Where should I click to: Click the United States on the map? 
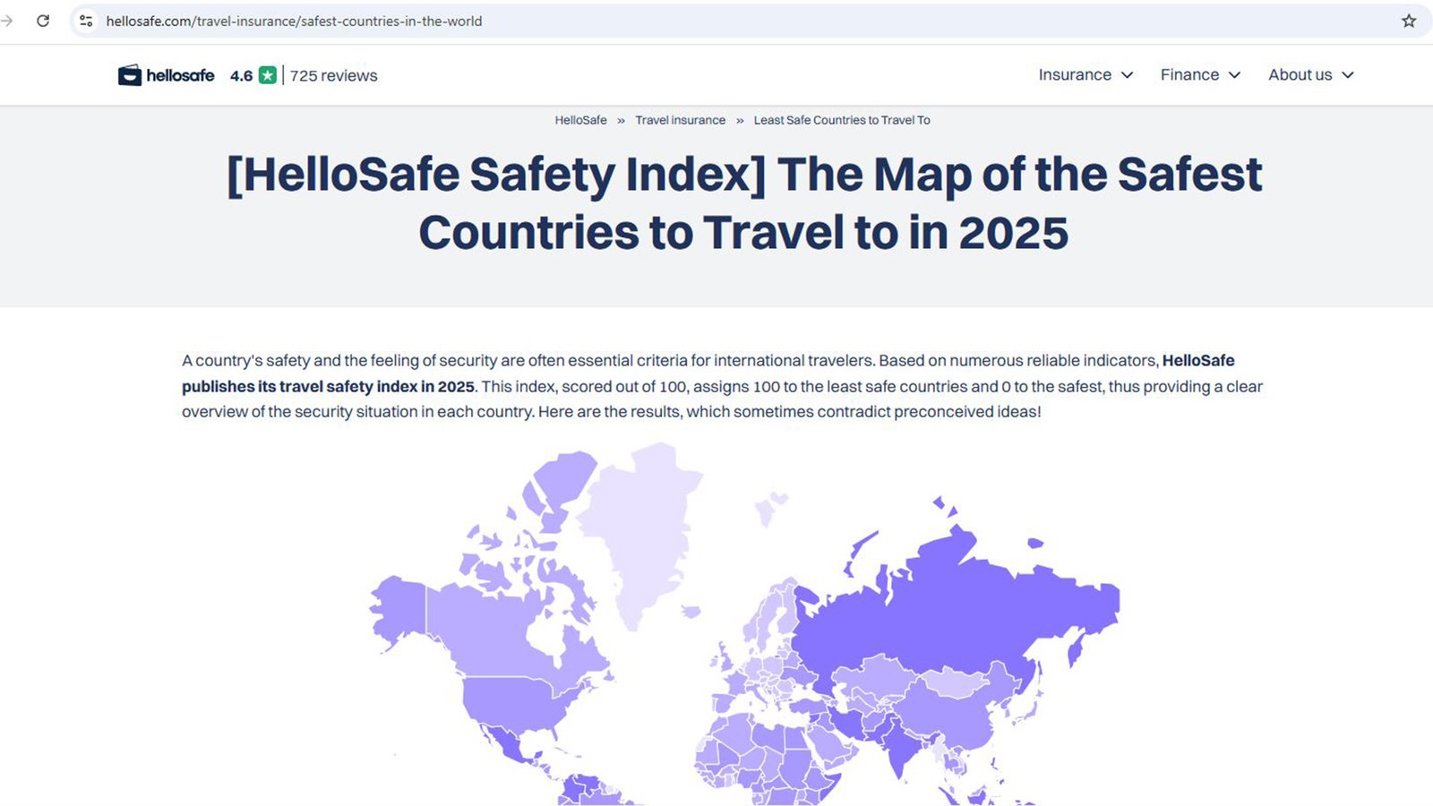coord(515,703)
